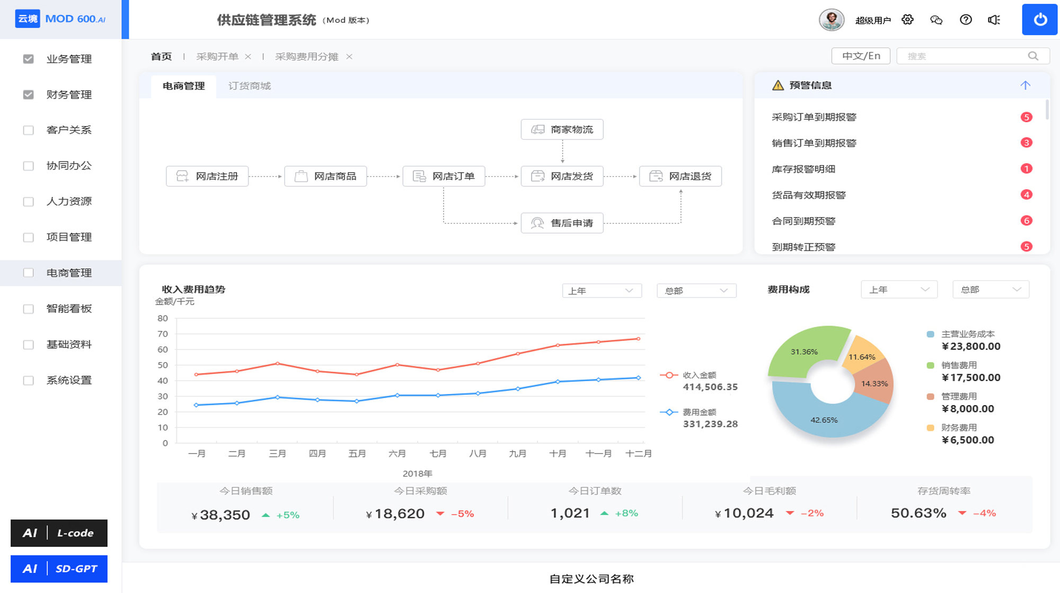Check the 项目管理 checkbox
Image resolution: width=1060 pixels, height=593 pixels.
[29, 237]
